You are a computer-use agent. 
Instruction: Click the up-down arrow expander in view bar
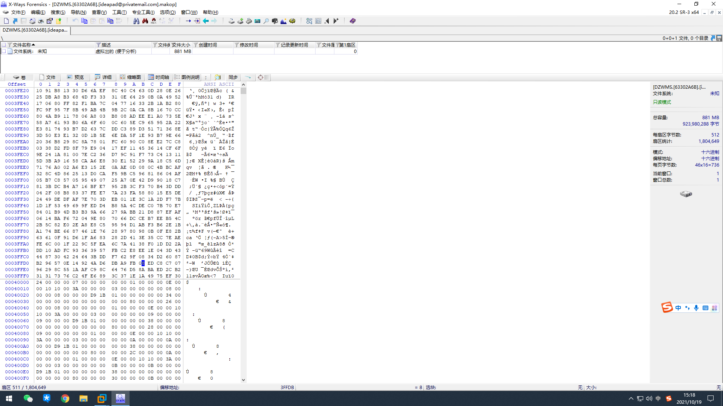(x=206, y=77)
